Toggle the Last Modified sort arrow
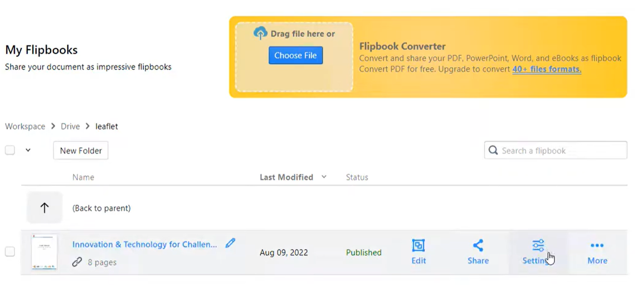 [x=324, y=177]
